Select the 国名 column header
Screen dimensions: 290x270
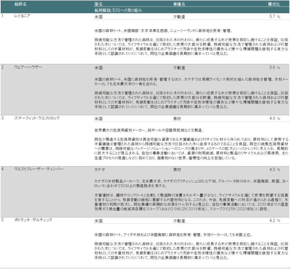click(98, 4)
